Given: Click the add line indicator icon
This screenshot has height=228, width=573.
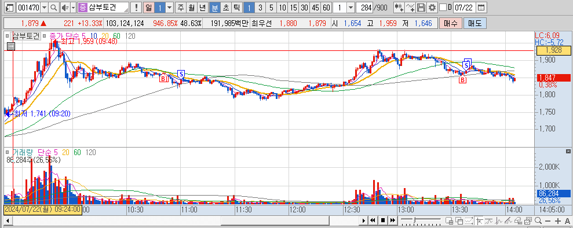Looking at the screenshot, I should tap(411, 8).
